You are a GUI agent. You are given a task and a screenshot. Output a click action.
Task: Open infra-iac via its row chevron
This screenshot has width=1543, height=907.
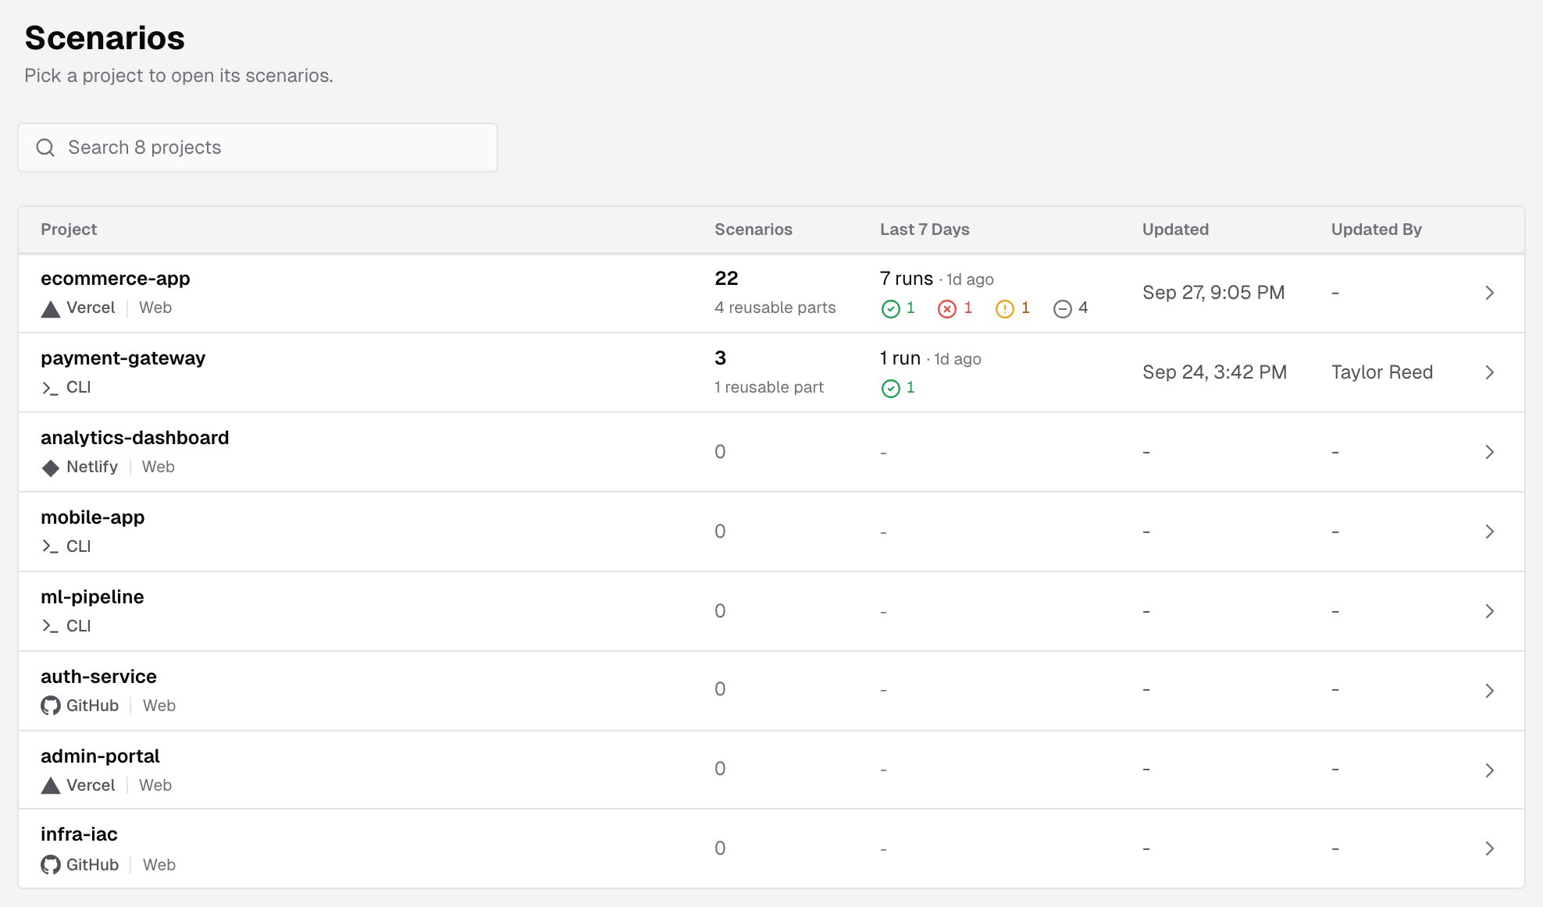1489,848
